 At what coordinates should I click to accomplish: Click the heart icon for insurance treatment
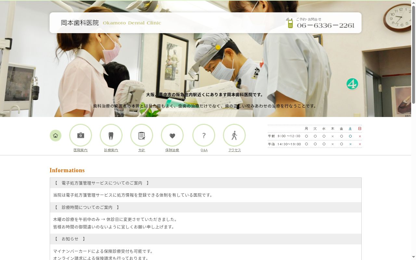click(x=172, y=135)
